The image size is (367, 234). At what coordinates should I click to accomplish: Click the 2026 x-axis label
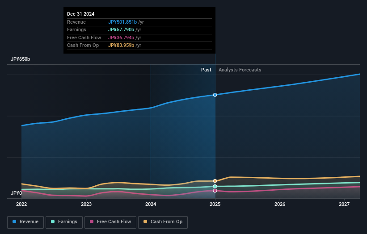point(280,205)
